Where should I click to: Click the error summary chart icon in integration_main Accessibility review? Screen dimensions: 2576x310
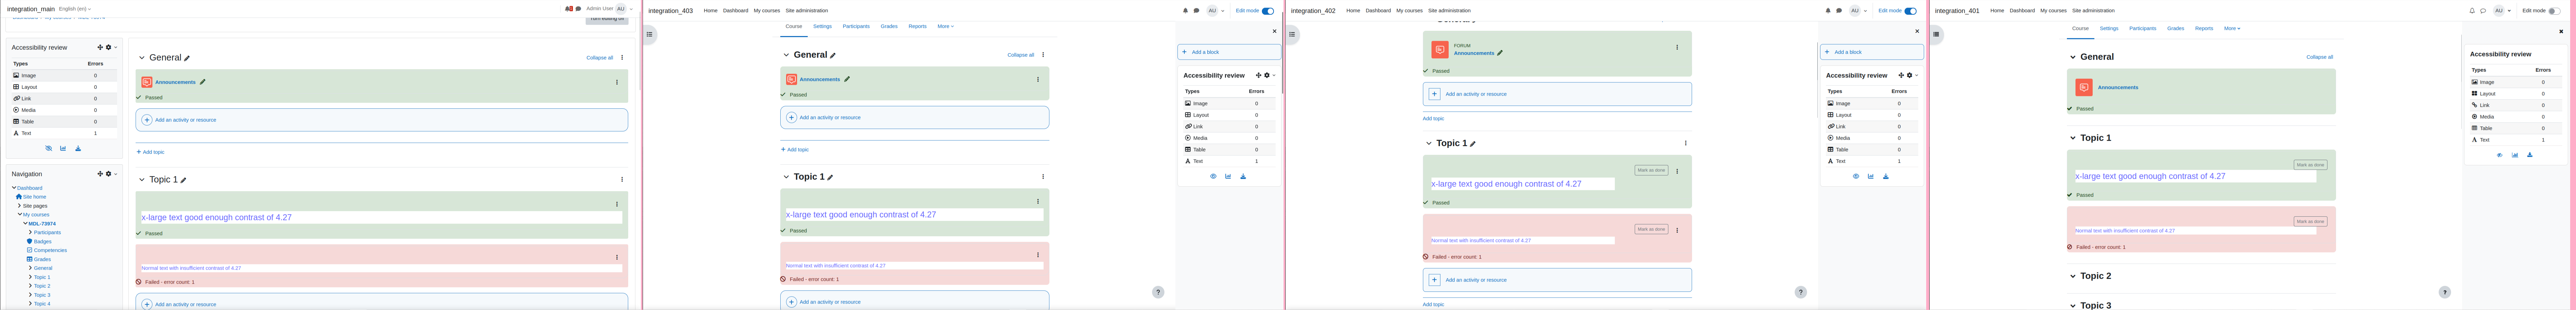click(63, 148)
